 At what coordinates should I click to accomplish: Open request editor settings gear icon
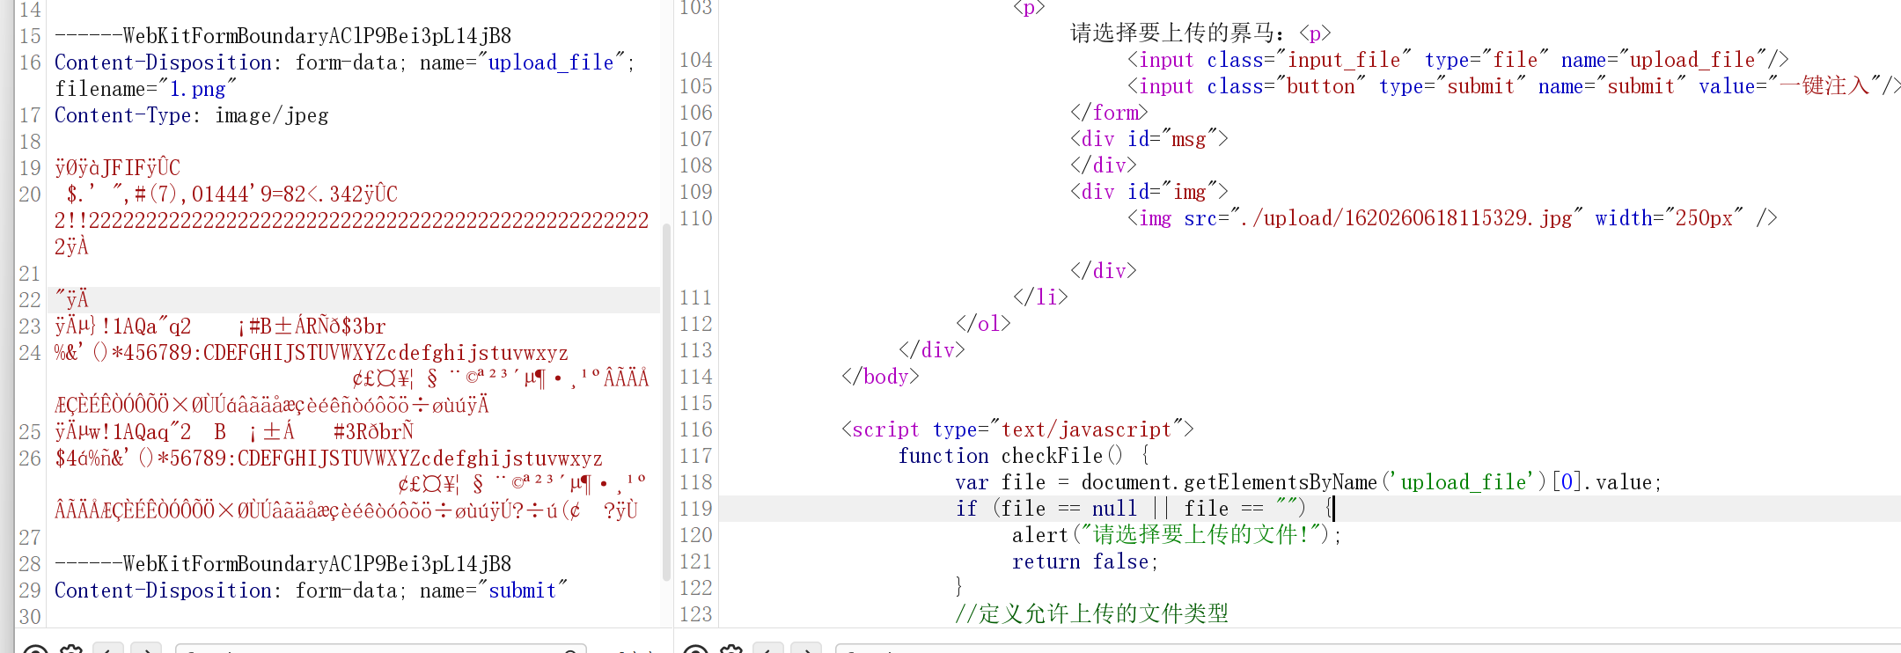coord(71,649)
